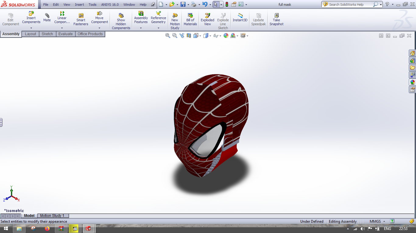This screenshot has height=233, width=416.
Task: Expand the Insert Components dropdown arrow
Action: coord(31,28)
